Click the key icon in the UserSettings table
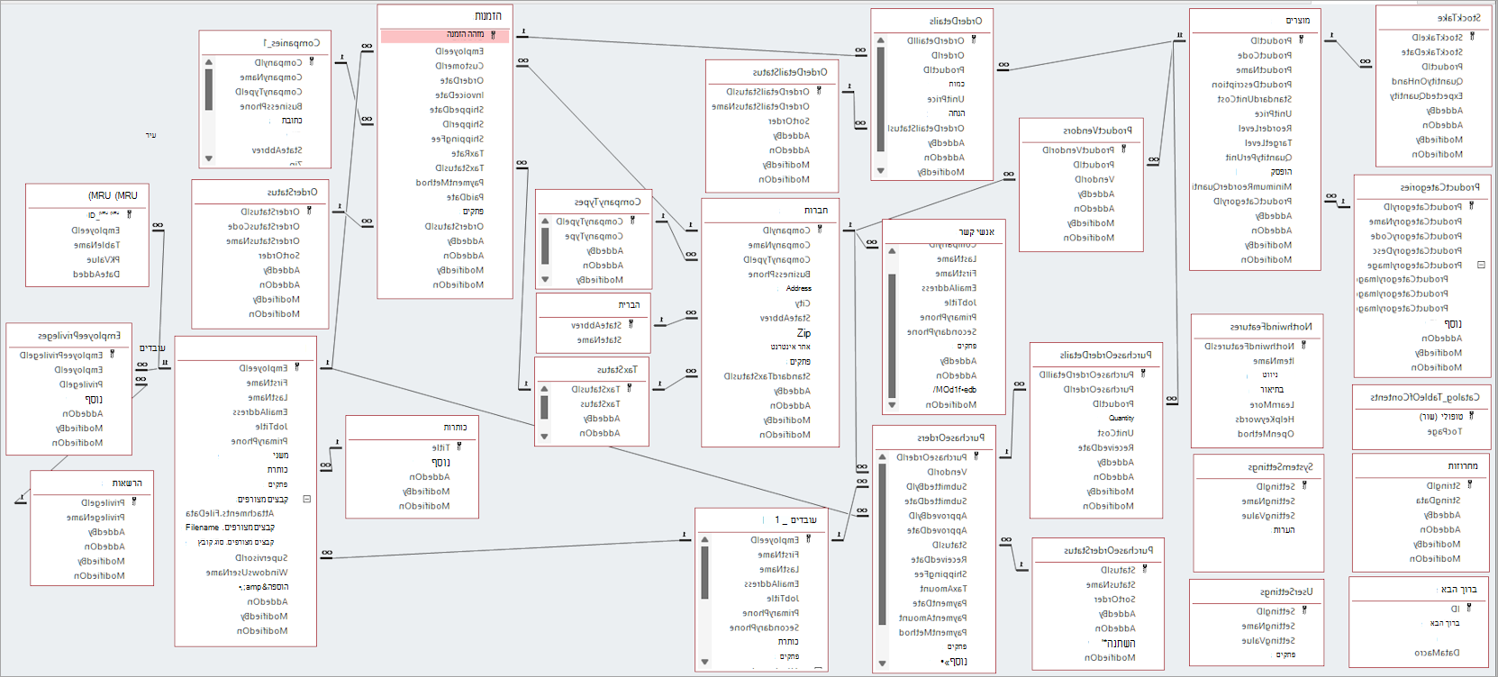Image resolution: width=1498 pixels, height=677 pixels. [1303, 611]
